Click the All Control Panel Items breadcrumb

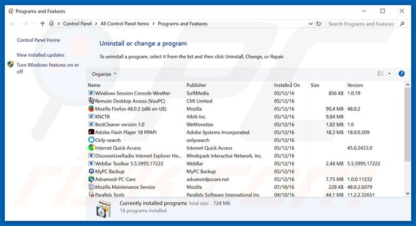[125, 24]
